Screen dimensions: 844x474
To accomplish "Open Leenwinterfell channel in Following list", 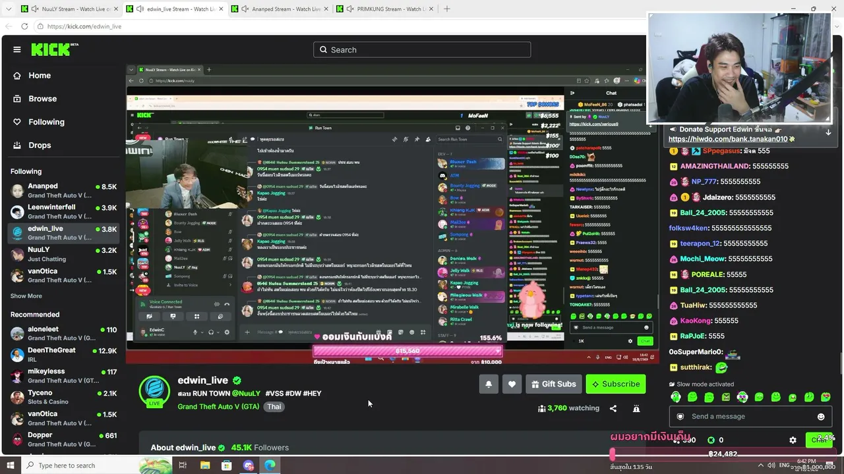I will pos(63,211).
